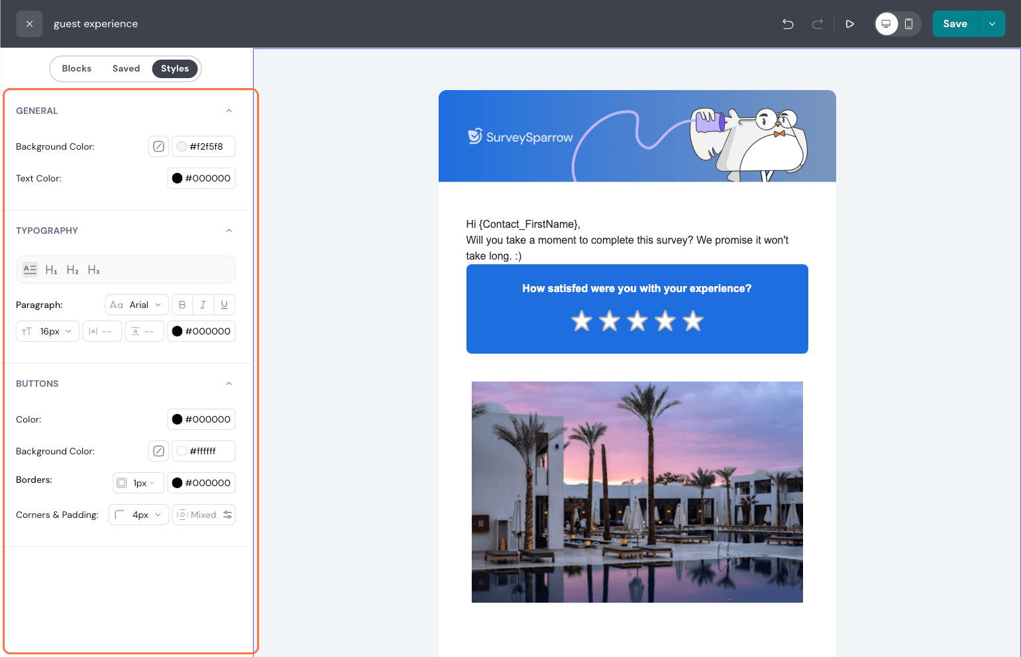The image size is (1021, 657).
Task: Select the H2 heading style icon
Action: click(x=72, y=270)
